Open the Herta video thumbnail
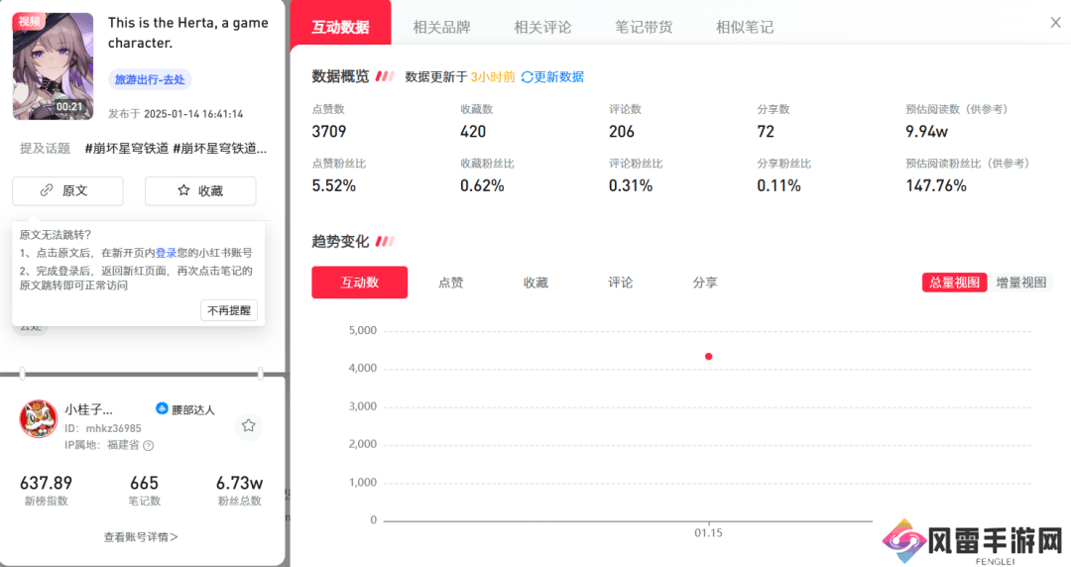The height and width of the screenshot is (567, 1071). coord(53,65)
